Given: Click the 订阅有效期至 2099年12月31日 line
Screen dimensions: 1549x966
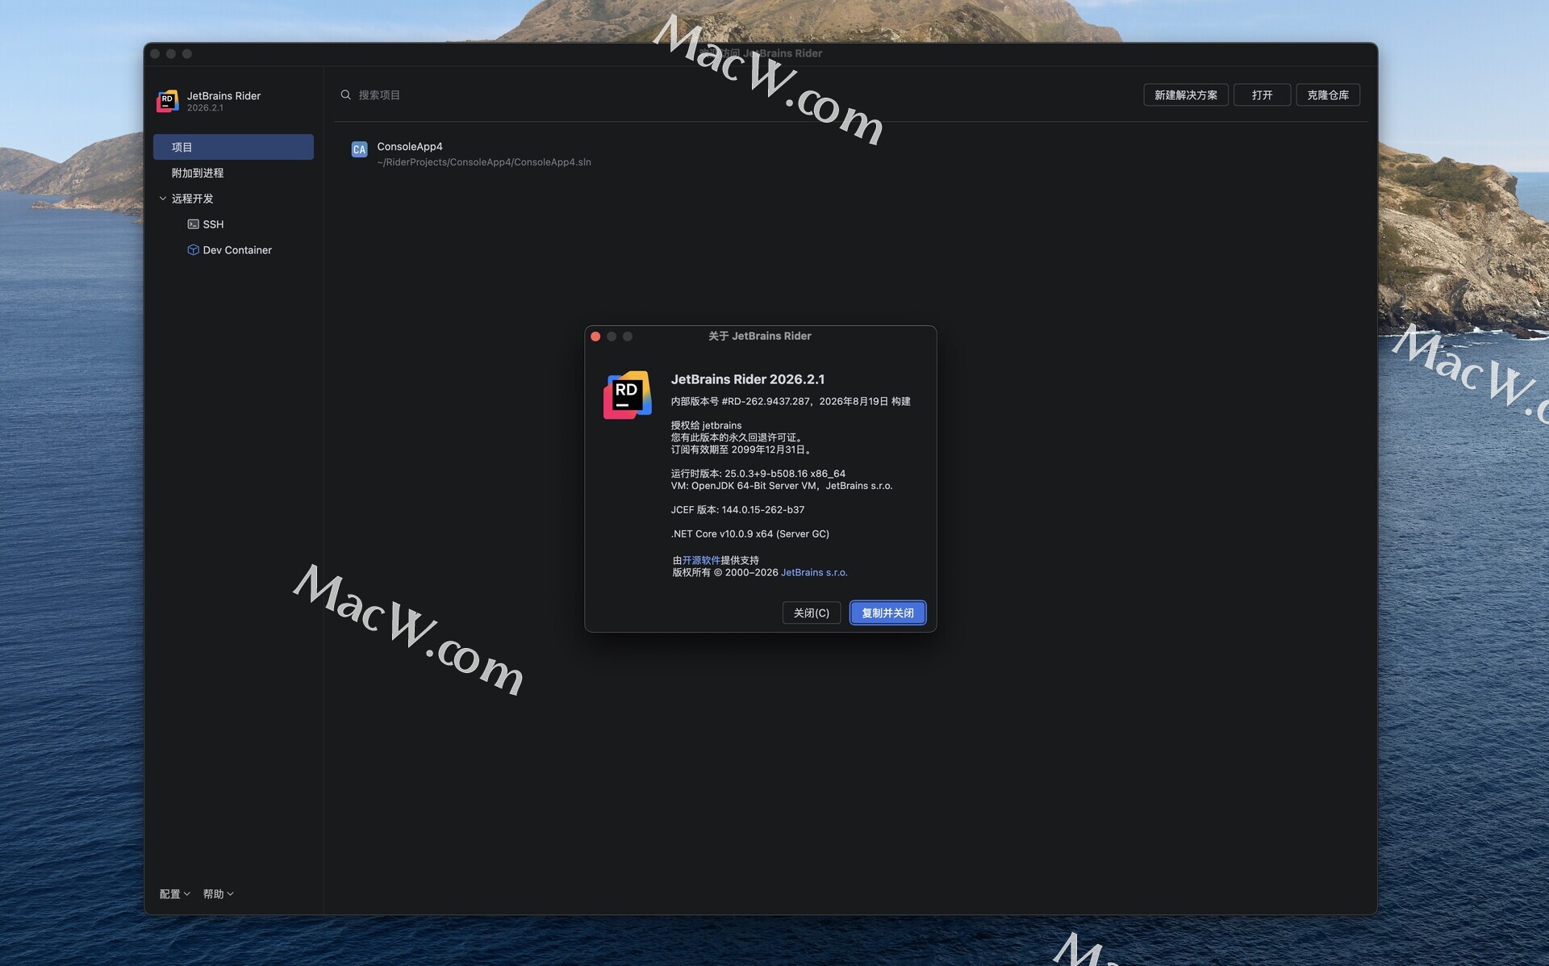Looking at the screenshot, I should 742,450.
